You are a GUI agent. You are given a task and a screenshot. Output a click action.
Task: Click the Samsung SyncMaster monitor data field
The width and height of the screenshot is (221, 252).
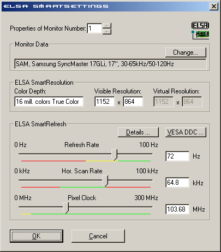pos(110,64)
